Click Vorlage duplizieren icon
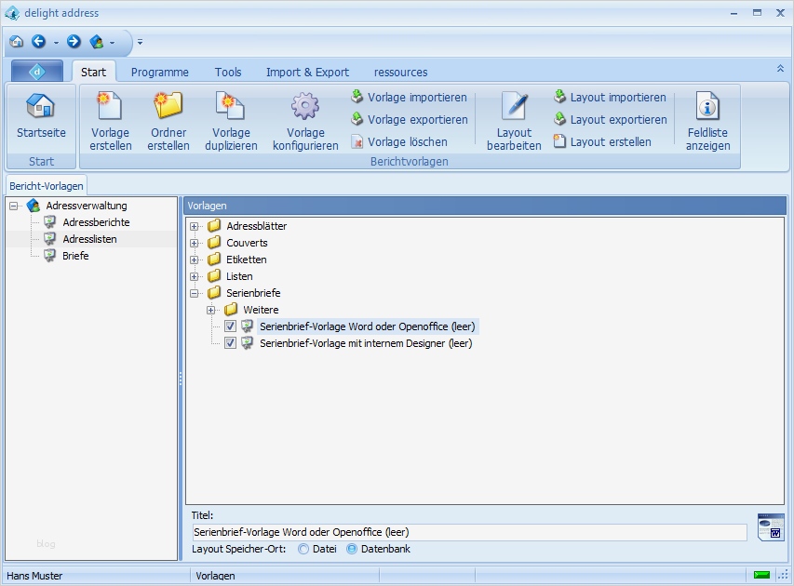The width and height of the screenshot is (794, 586). 229,107
